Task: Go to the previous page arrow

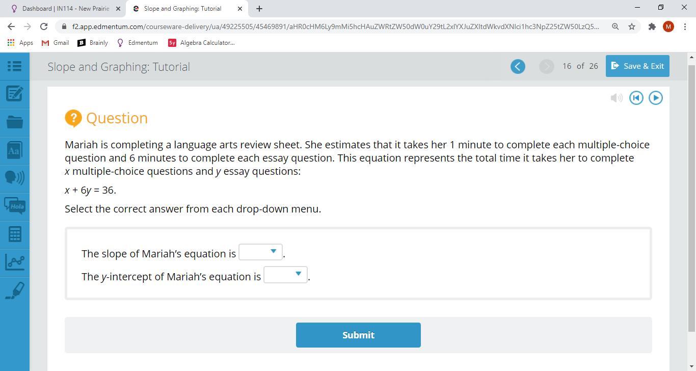Action: [x=518, y=66]
